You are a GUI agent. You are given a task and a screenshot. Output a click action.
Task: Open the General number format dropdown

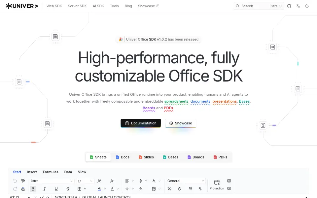coord(186,181)
